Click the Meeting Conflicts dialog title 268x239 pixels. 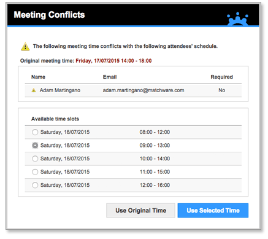pos(49,15)
